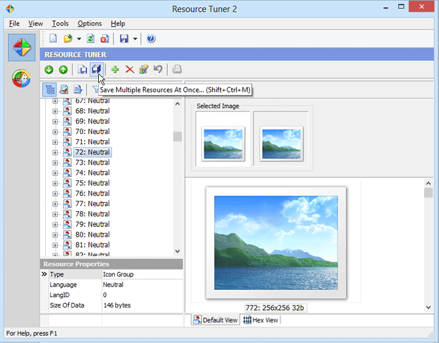Open the dropdown arrow beside Open folder
The height and width of the screenshot is (343, 439).
79,39
